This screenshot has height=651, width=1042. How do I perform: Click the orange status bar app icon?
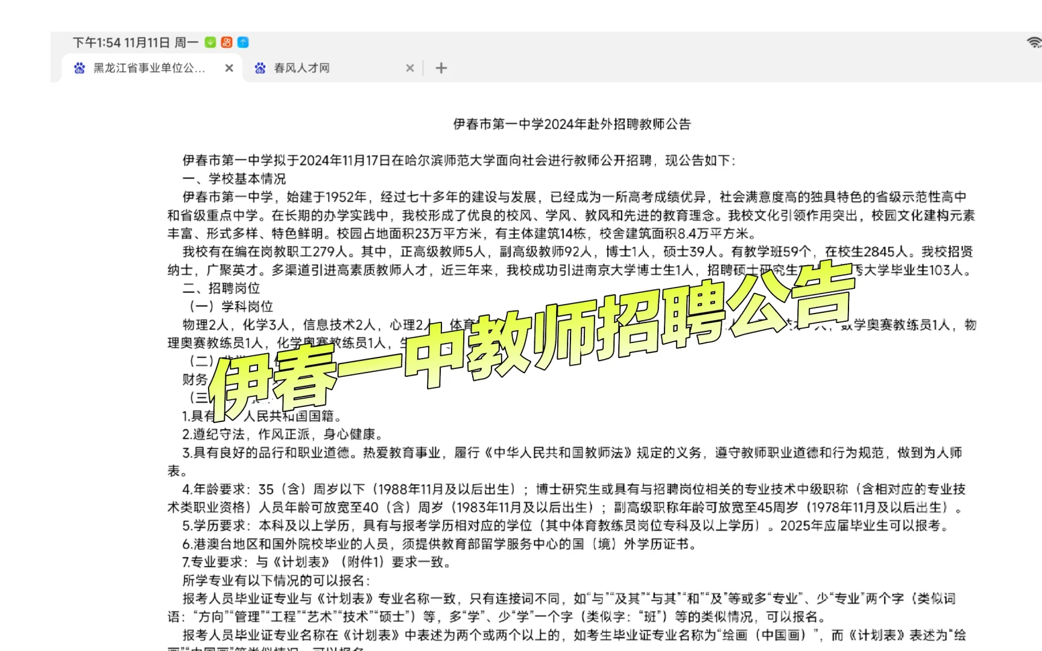coord(227,42)
